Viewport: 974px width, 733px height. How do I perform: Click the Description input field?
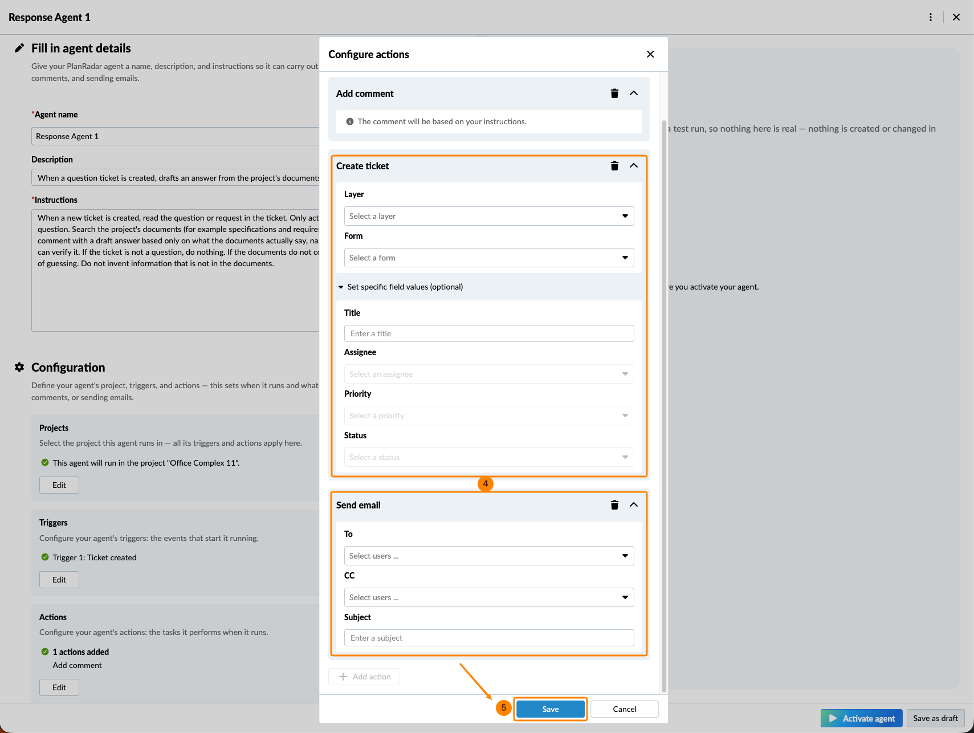(x=175, y=178)
